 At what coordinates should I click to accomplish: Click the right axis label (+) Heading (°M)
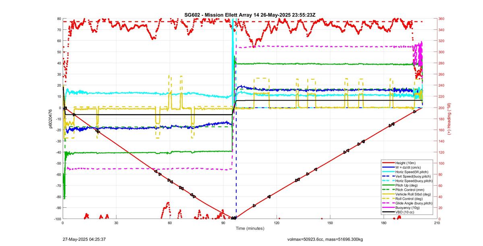449,119
